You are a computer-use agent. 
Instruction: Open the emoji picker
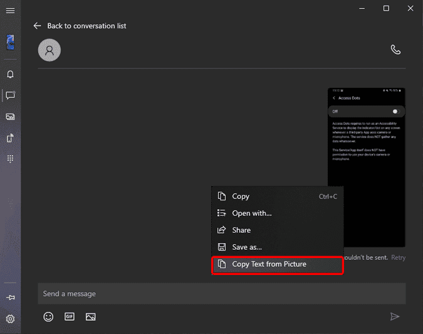(48, 317)
